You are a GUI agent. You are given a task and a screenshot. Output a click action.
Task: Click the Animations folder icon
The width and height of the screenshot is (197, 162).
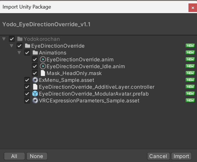tap(35, 53)
